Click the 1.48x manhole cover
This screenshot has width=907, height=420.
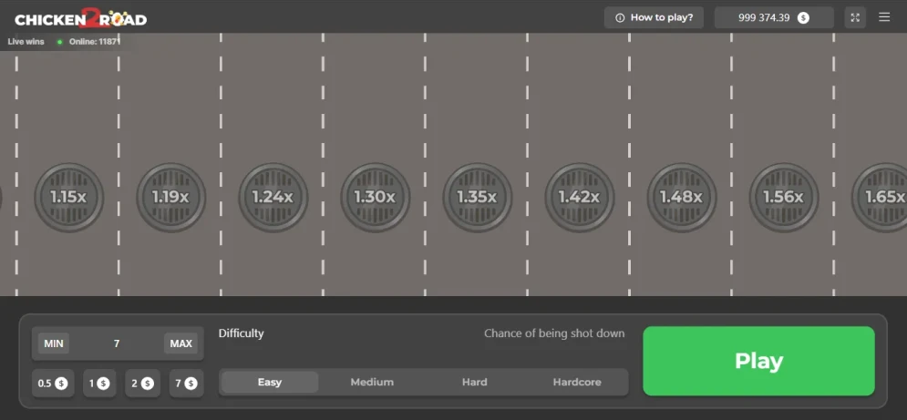(682, 198)
